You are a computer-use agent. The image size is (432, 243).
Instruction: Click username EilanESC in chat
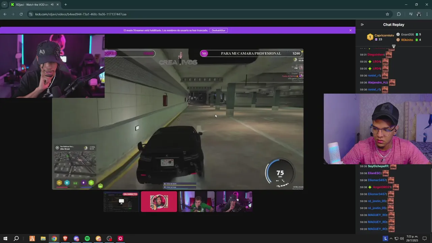374,173
